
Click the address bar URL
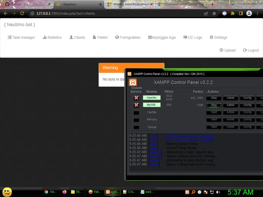[65, 13]
